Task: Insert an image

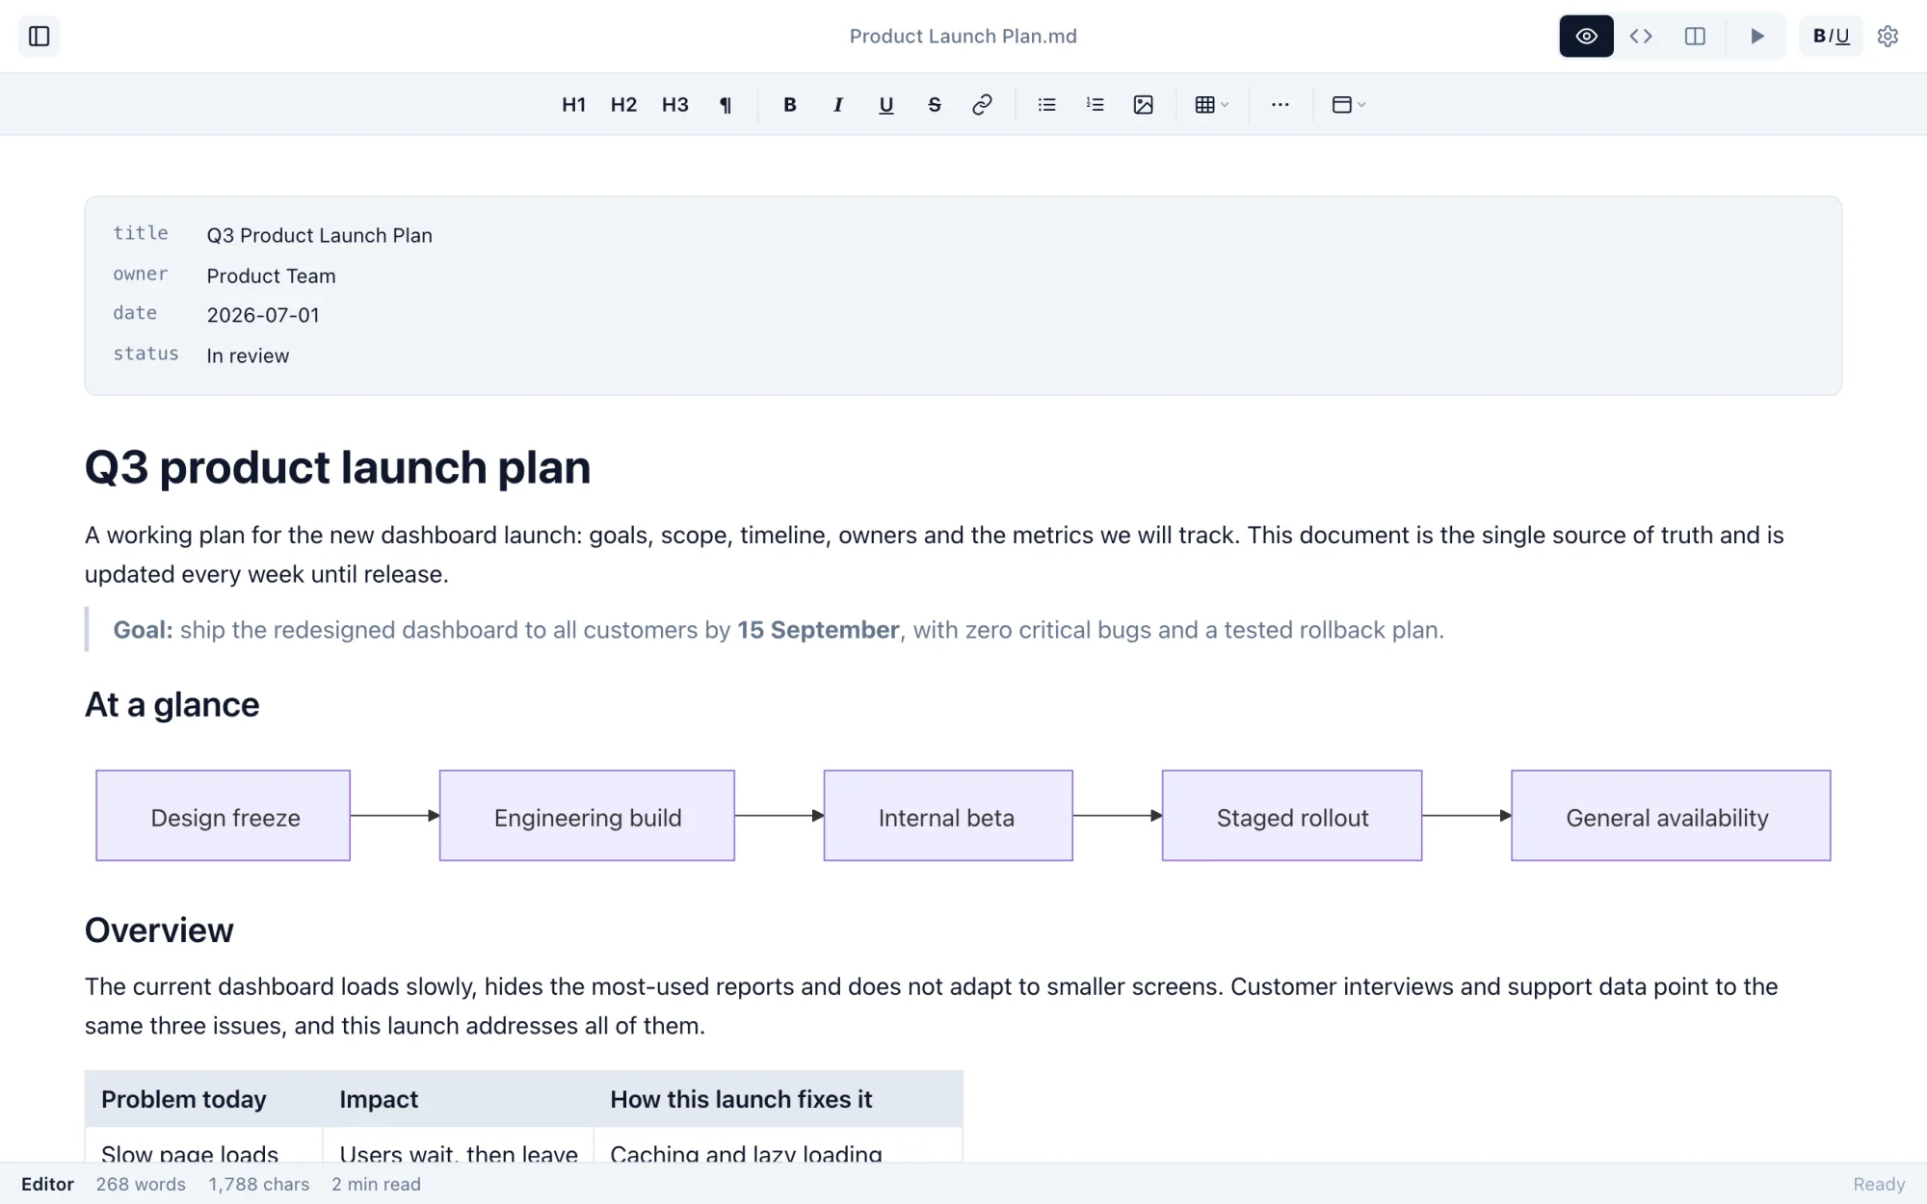Action: pos(1144,105)
